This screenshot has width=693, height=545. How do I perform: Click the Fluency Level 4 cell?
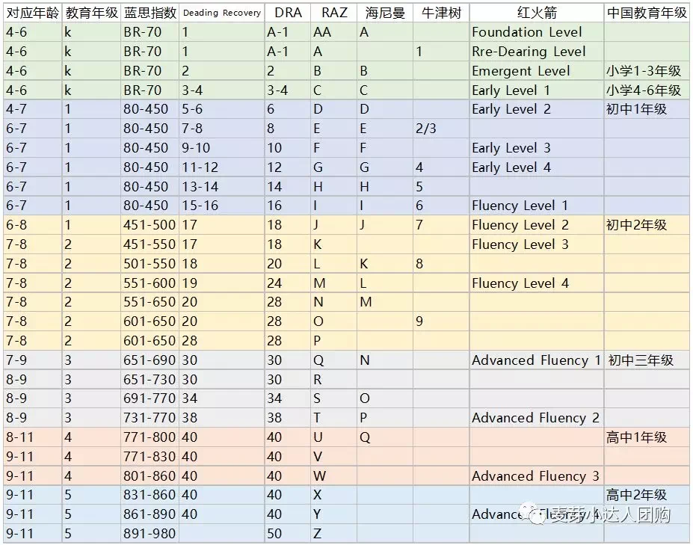pyautogui.click(x=537, y=283)
